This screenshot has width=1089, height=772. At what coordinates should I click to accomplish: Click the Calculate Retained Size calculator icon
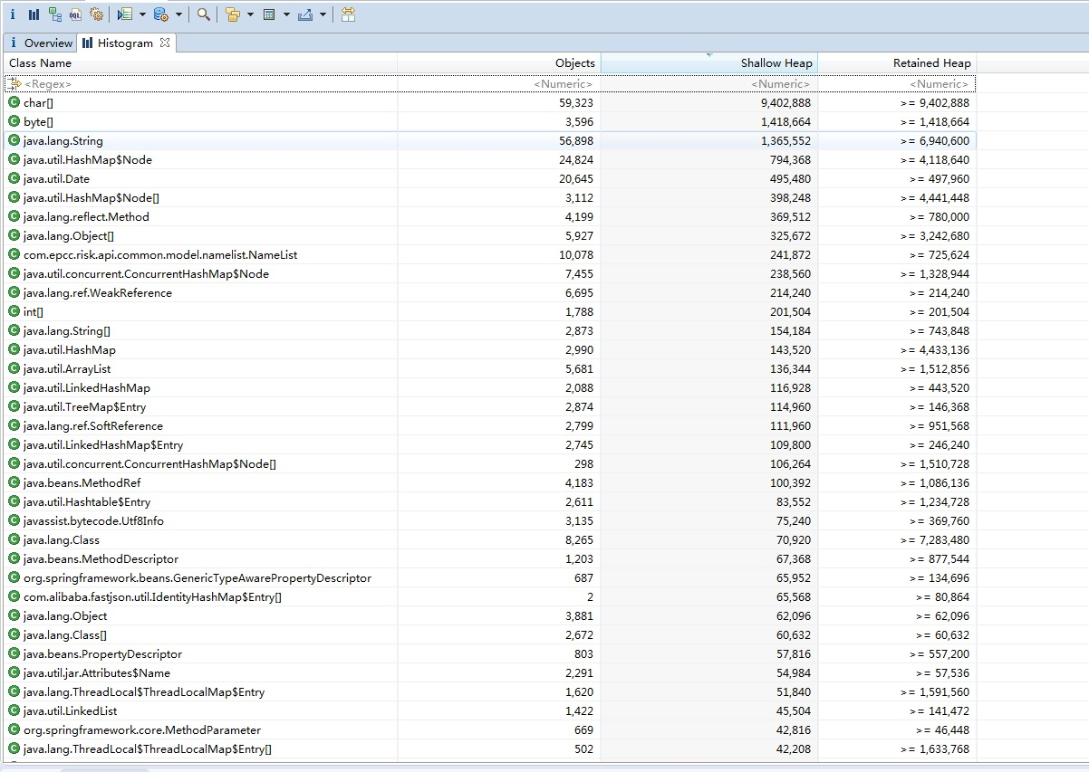269,14
